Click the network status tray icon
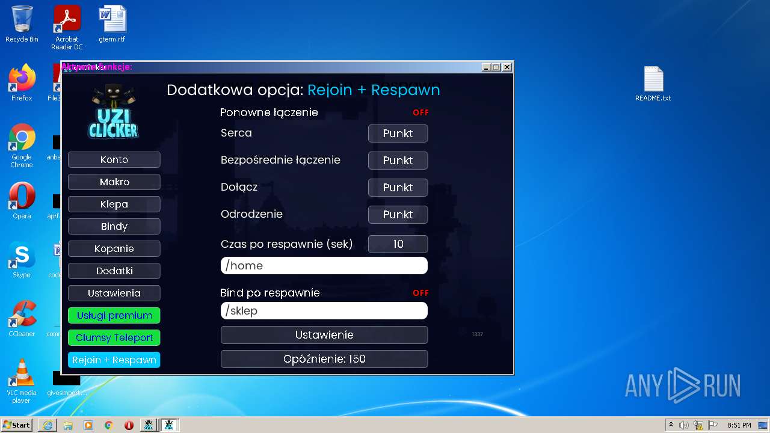The image size is (770, 433). (x=698, y=425)
